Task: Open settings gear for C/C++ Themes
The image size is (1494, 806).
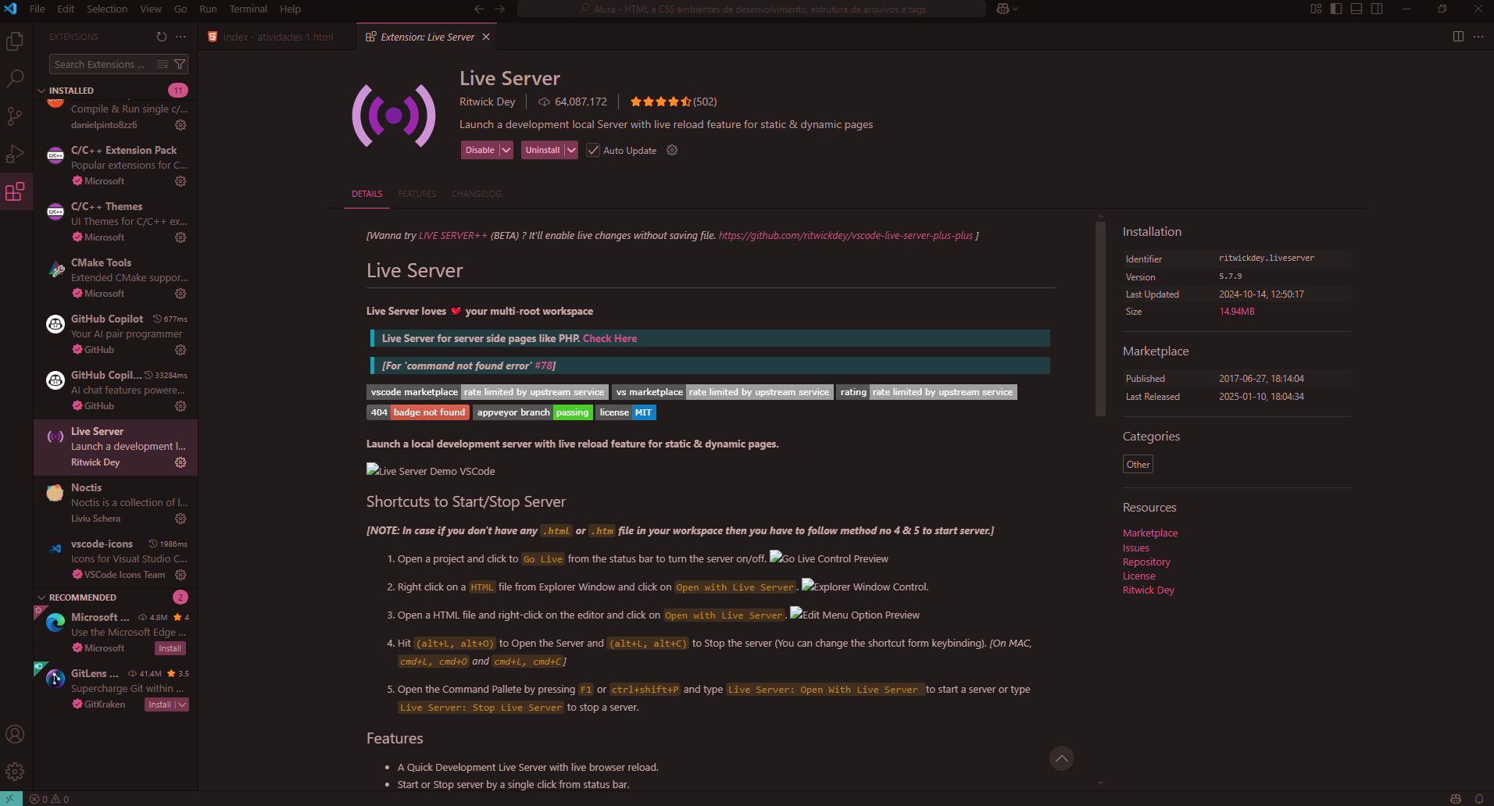Action: (x=180, y=237)
